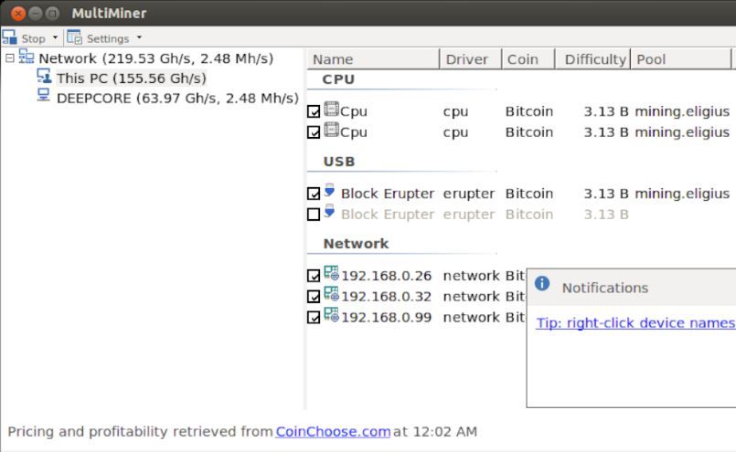The width and height of the screenshot is (736, 452).
Task: Sort devices by the Driver column
Action: pos(466,59)
